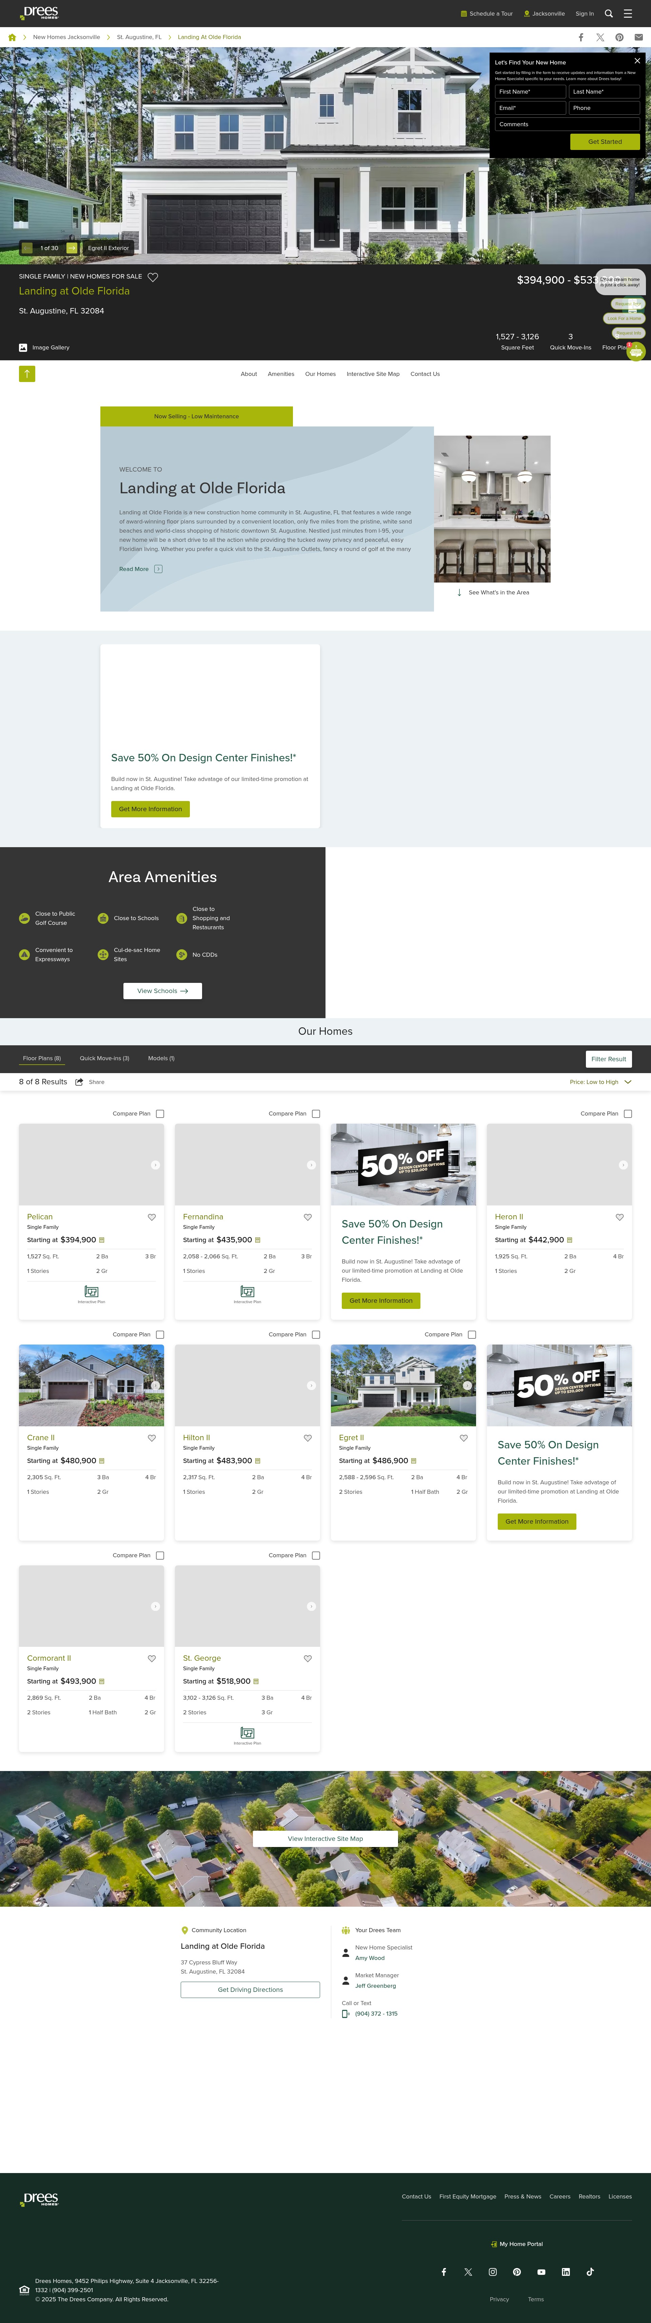Click the home icon in the breadcrumb
Screen dimensions: 651x2323
pos(12,37)
